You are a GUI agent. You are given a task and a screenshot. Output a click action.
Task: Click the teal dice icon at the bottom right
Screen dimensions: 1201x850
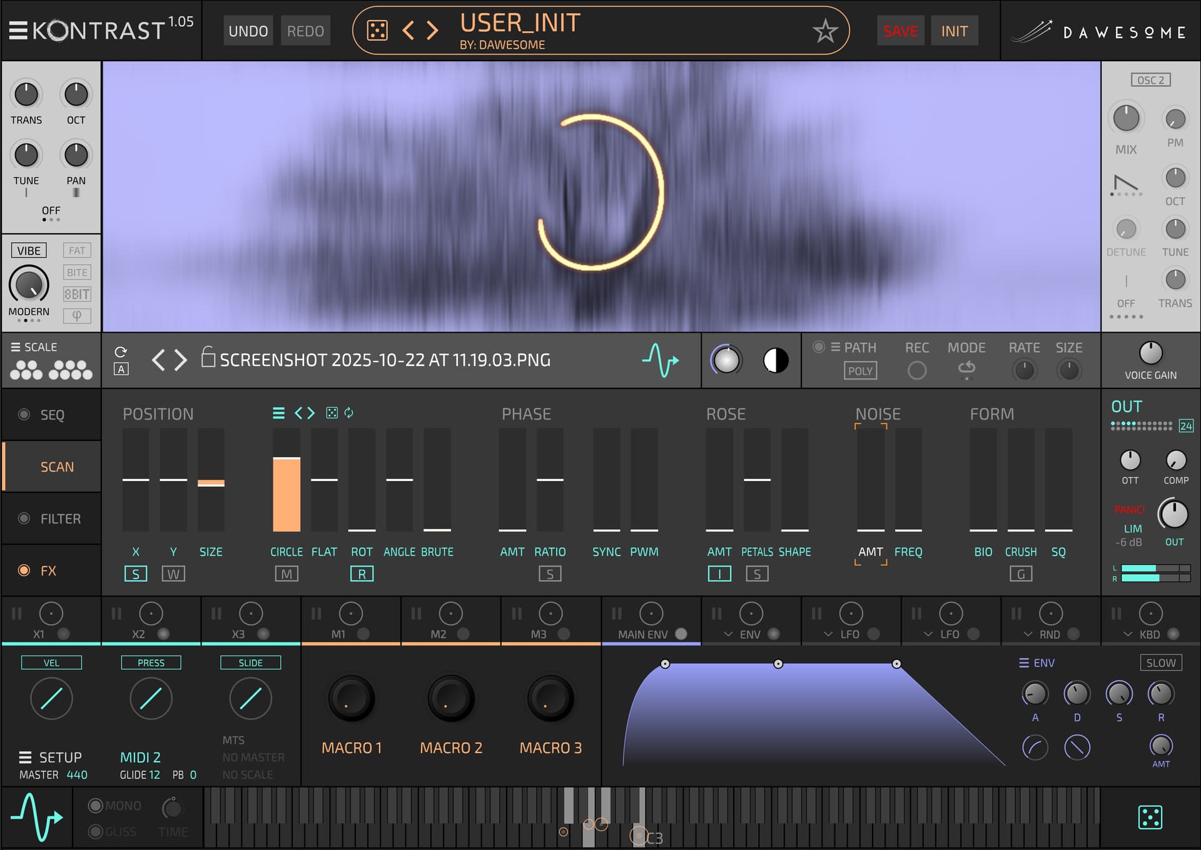click(1150, 817)
